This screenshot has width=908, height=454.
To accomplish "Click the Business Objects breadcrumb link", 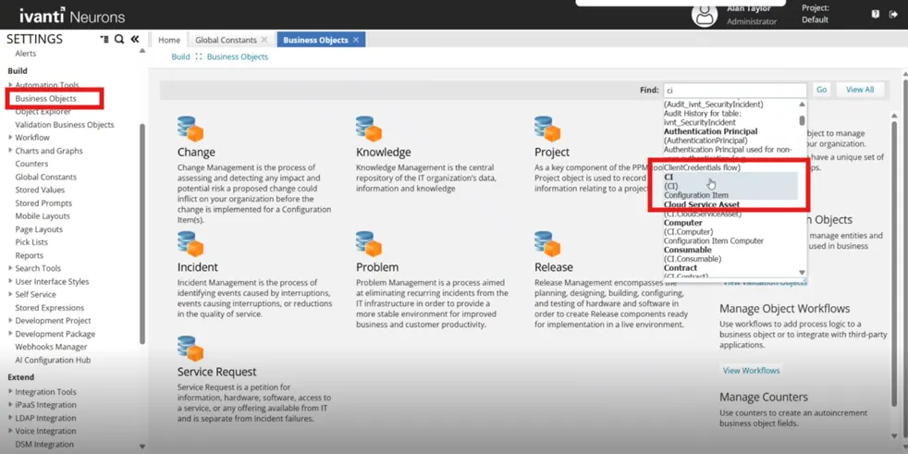I will pos(238,56).
